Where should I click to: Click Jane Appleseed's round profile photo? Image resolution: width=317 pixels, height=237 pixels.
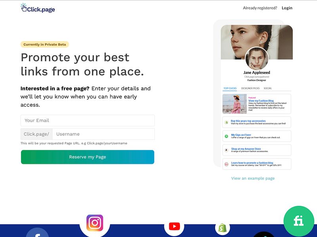pyautogui.click(x=257, y=58)
